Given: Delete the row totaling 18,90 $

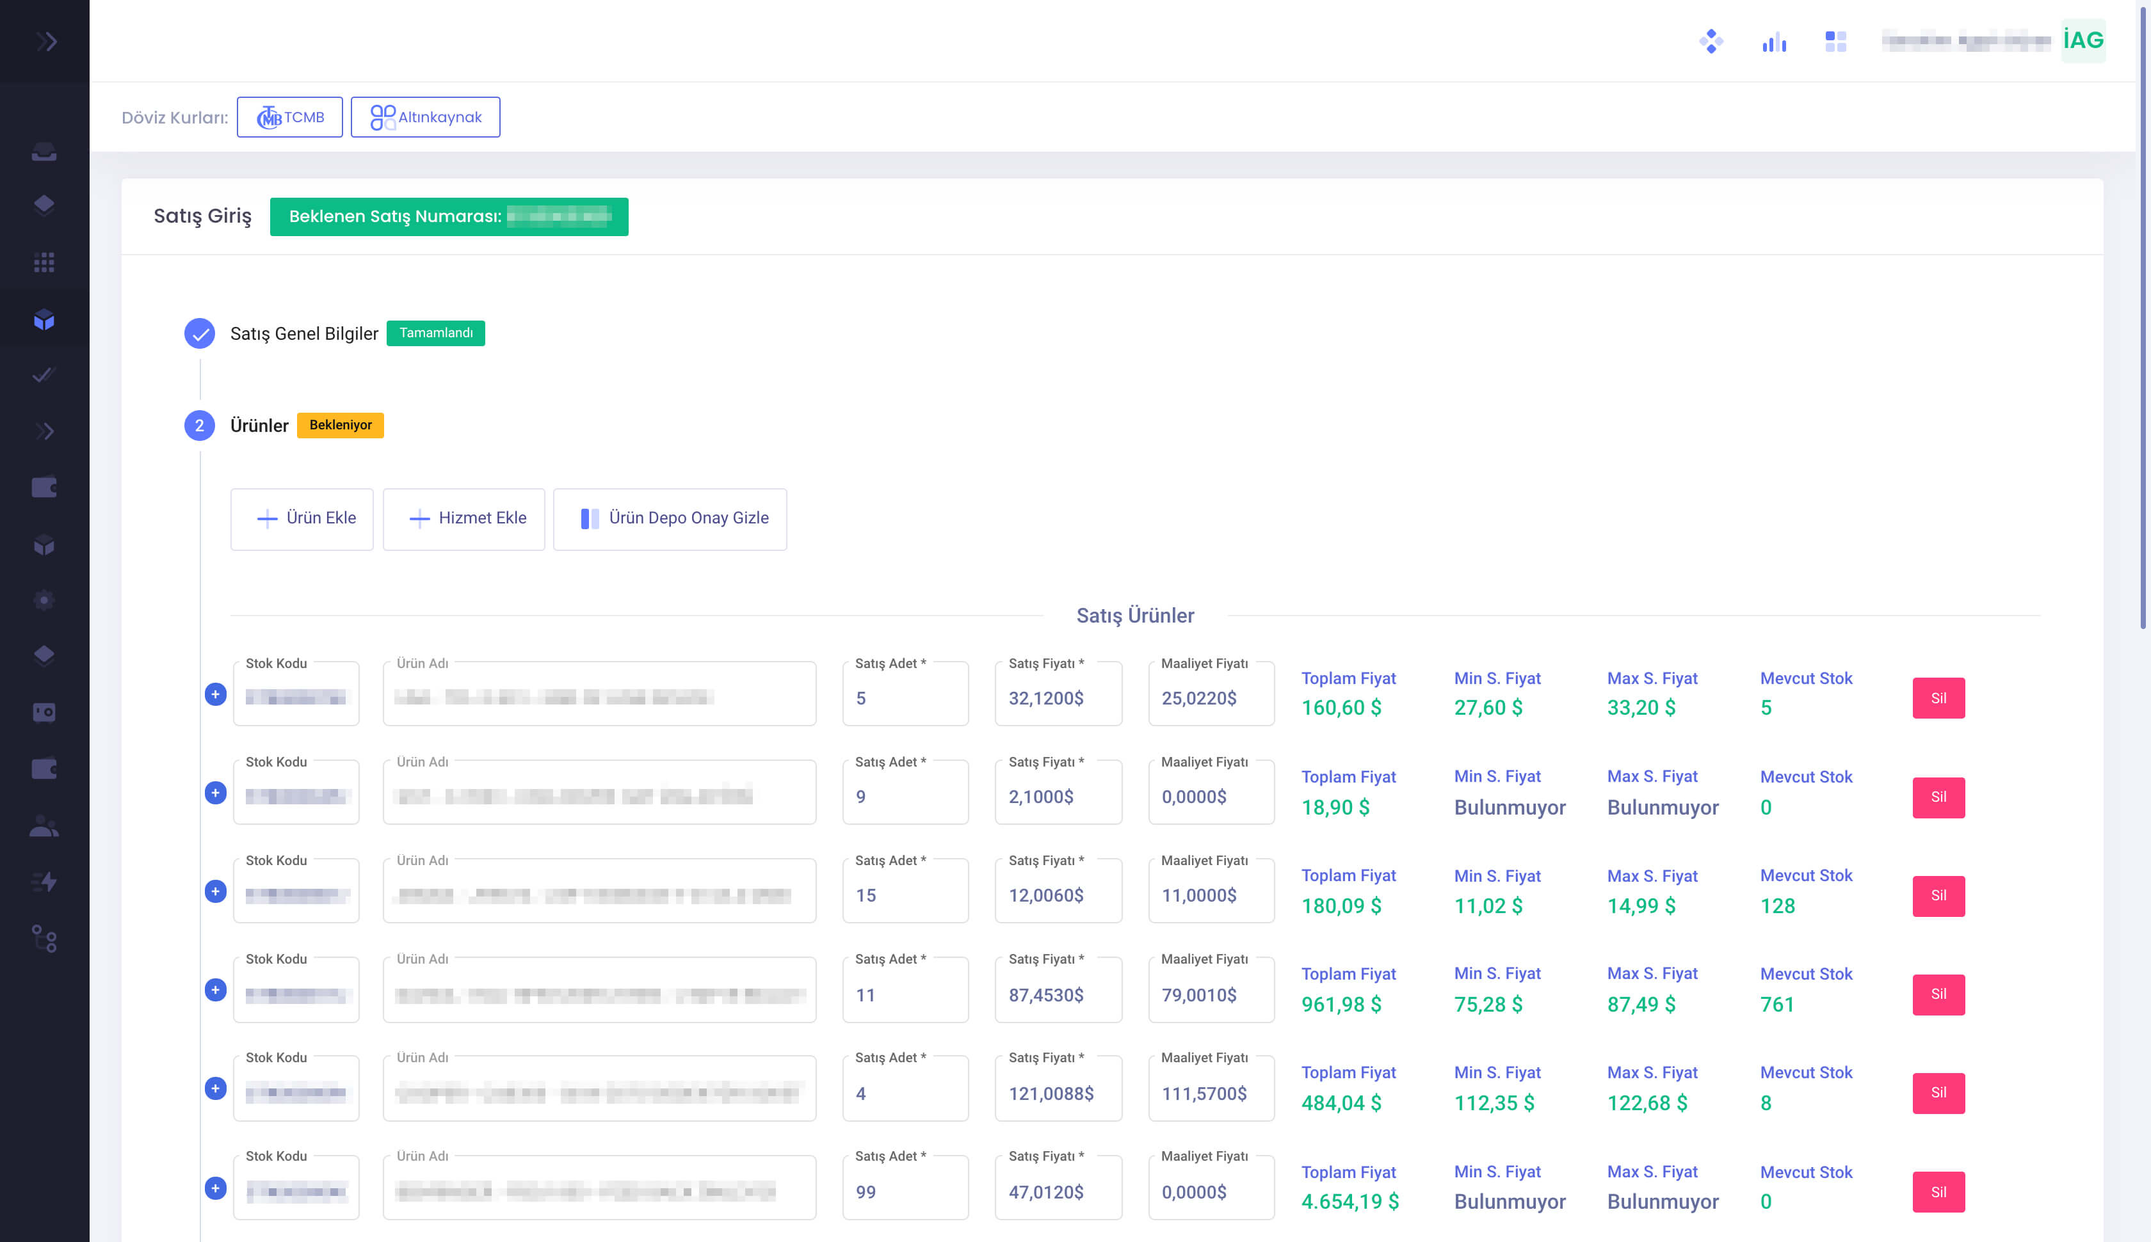Looking at the screenshot, I should click(1938, 797).
